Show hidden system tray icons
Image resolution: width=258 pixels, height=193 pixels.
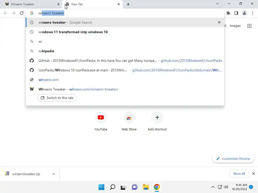click(213, 187)
